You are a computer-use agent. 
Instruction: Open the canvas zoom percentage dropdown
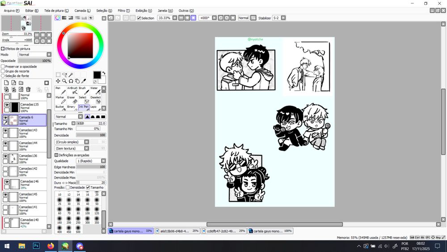click(175, 18)
